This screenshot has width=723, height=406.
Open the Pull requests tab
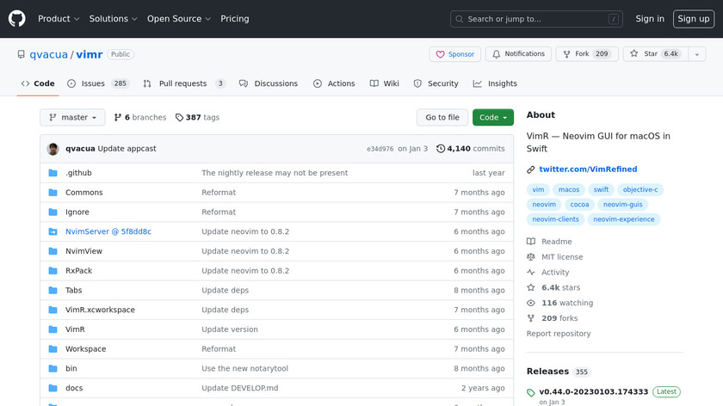pos(183,83)
